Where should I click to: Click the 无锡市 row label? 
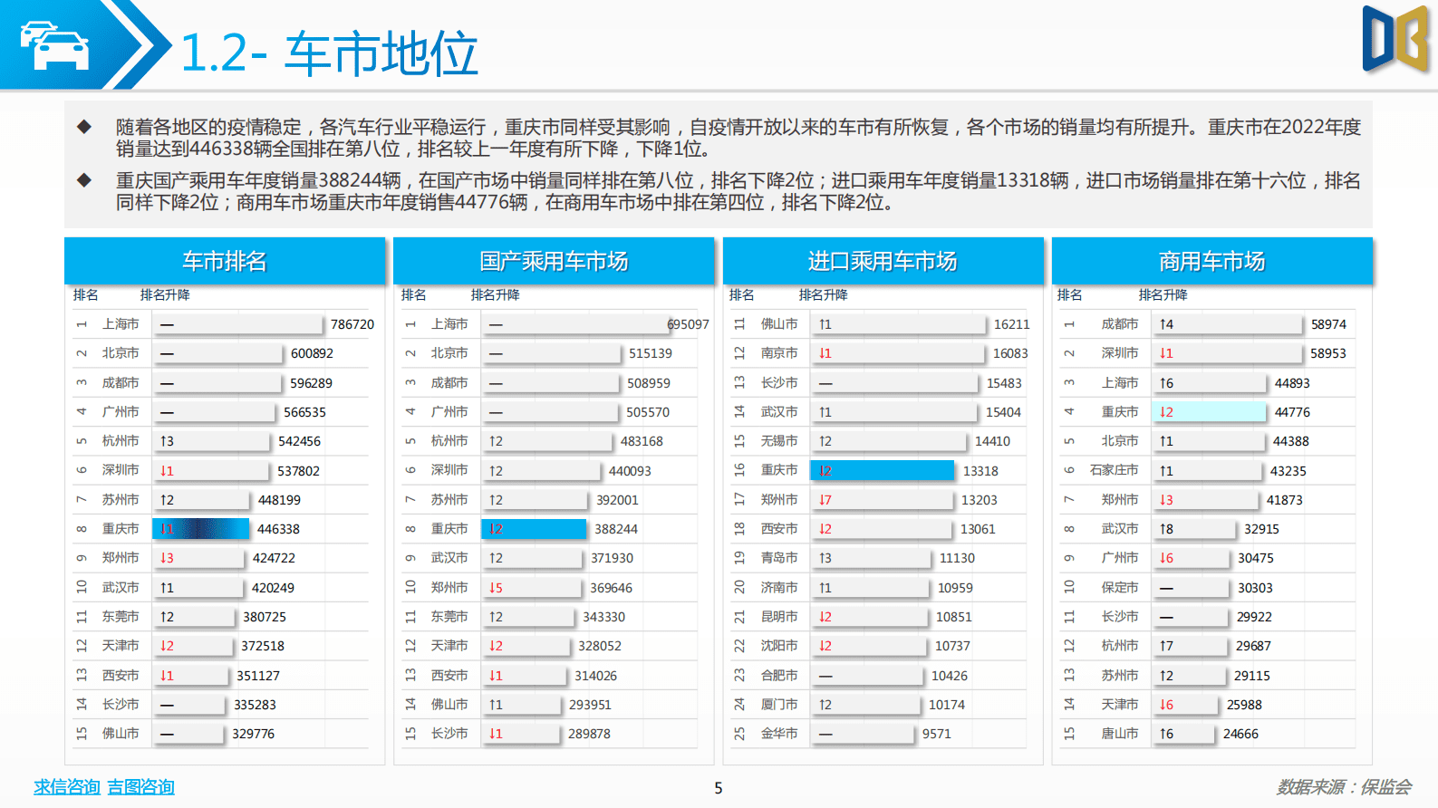[779, 441]
